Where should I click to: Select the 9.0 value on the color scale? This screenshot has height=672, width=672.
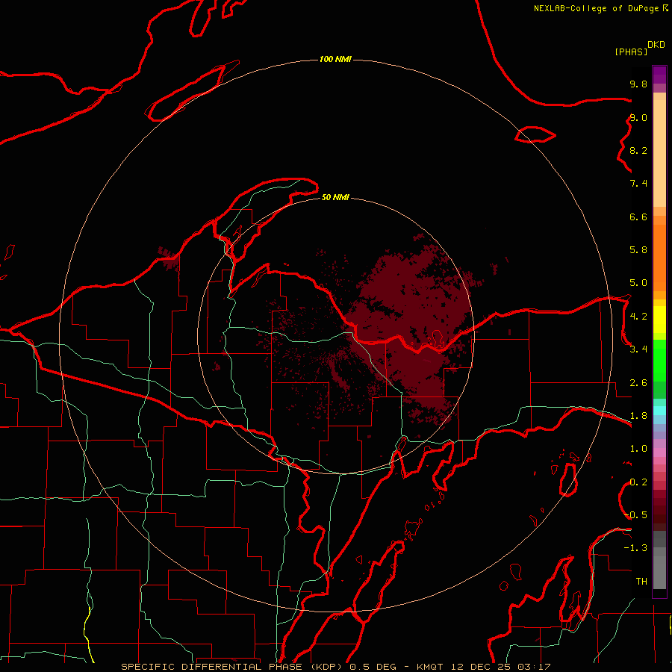coord(638,117)
